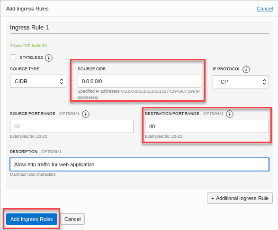Click the Description text field
The height and width of the screenshot is (230, 278).
tap(140, 164)
